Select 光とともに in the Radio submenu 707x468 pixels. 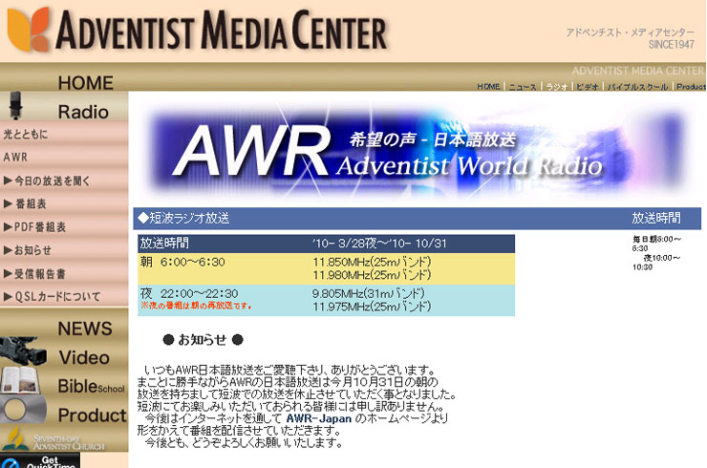26,134
